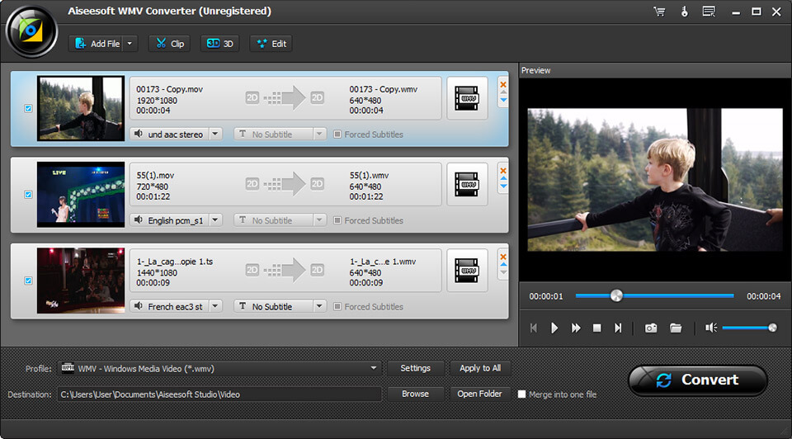
Task: Click the output name 1-_La_c...e 1.wmv
Action: (x=383, y=262)
